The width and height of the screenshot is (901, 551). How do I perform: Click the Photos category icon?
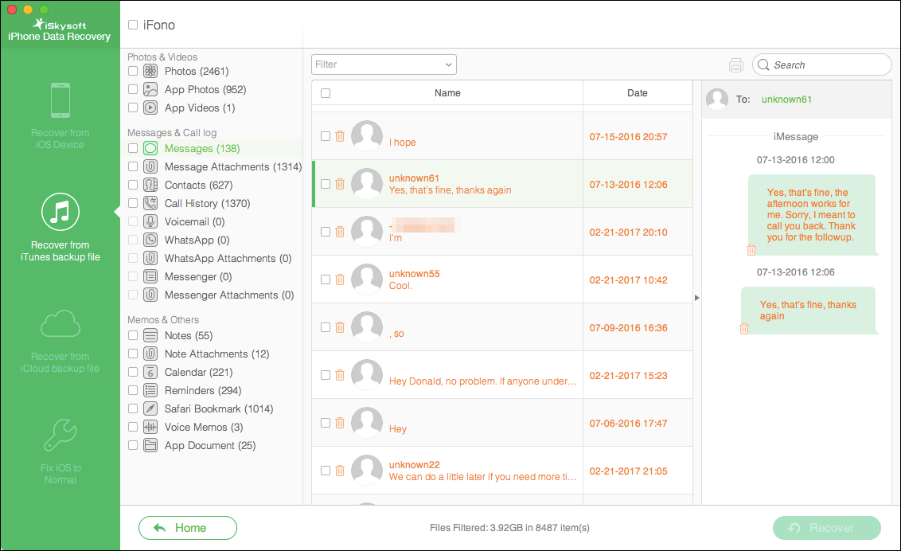tap(150, 71)
